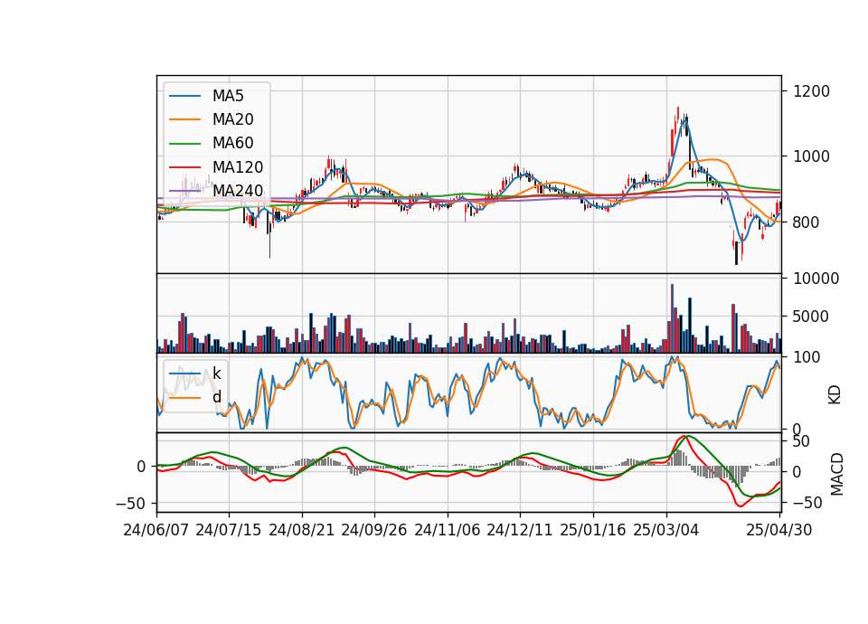Click the k legend entry in KD panel
The height and width of the screenshot is (624, 868).
click(x=216, y=373)
